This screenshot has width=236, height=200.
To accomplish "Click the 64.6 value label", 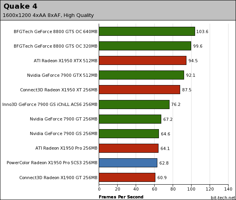I will (166, 134).
